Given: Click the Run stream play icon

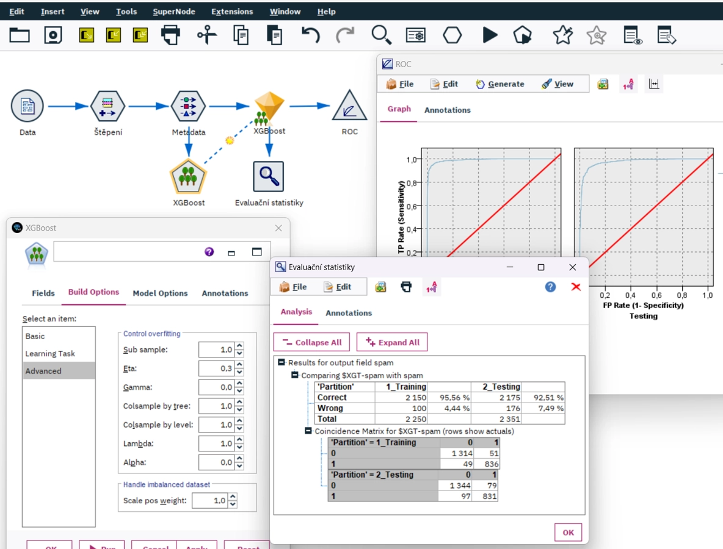Looking at the screenshot, I should click(490, 35).
